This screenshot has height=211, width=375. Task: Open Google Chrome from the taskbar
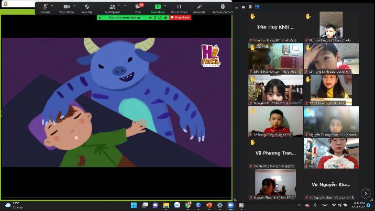tap(188, 205)
